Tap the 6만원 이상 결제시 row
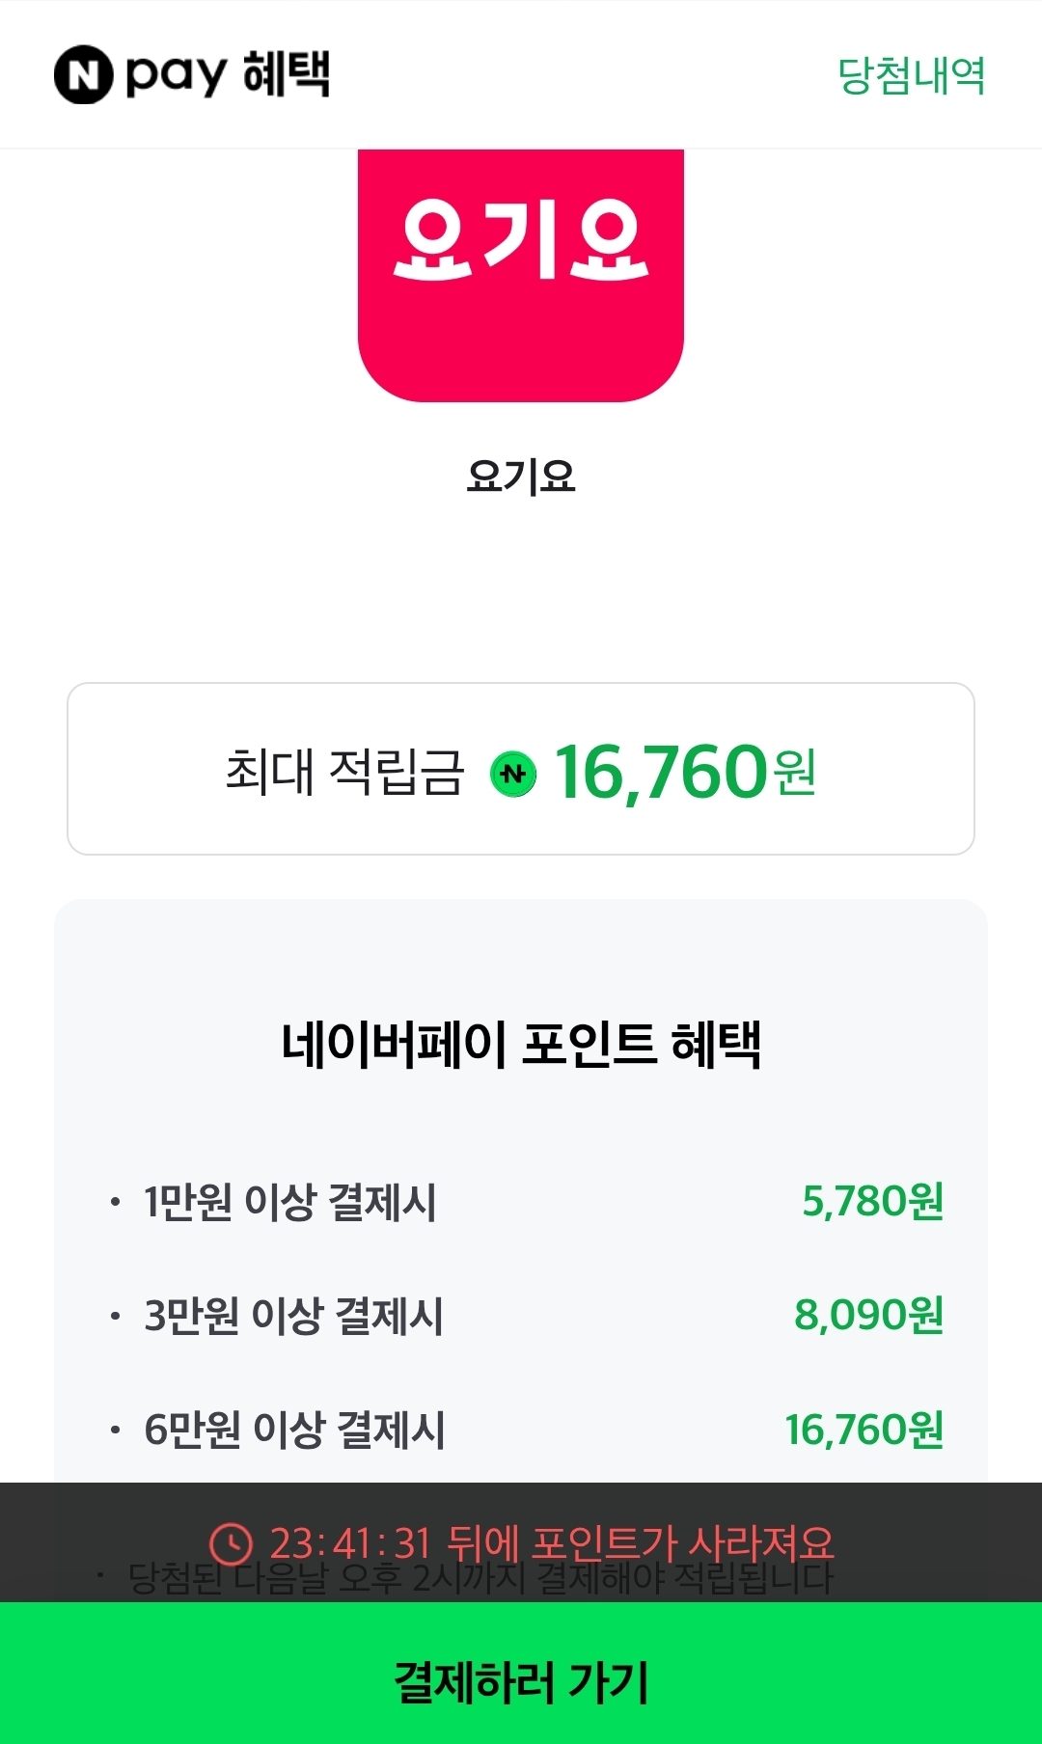 294,1430
